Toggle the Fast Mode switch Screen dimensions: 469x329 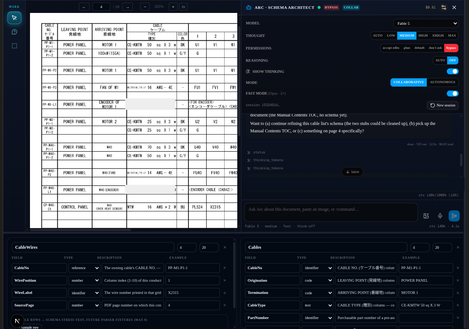452,94
